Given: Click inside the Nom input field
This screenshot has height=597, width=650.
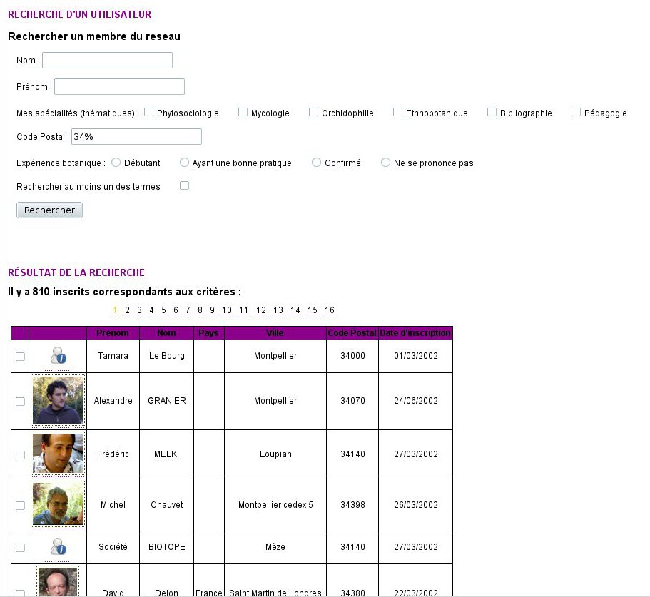Looking at the screenshot, I should click(x=107, y=60).
